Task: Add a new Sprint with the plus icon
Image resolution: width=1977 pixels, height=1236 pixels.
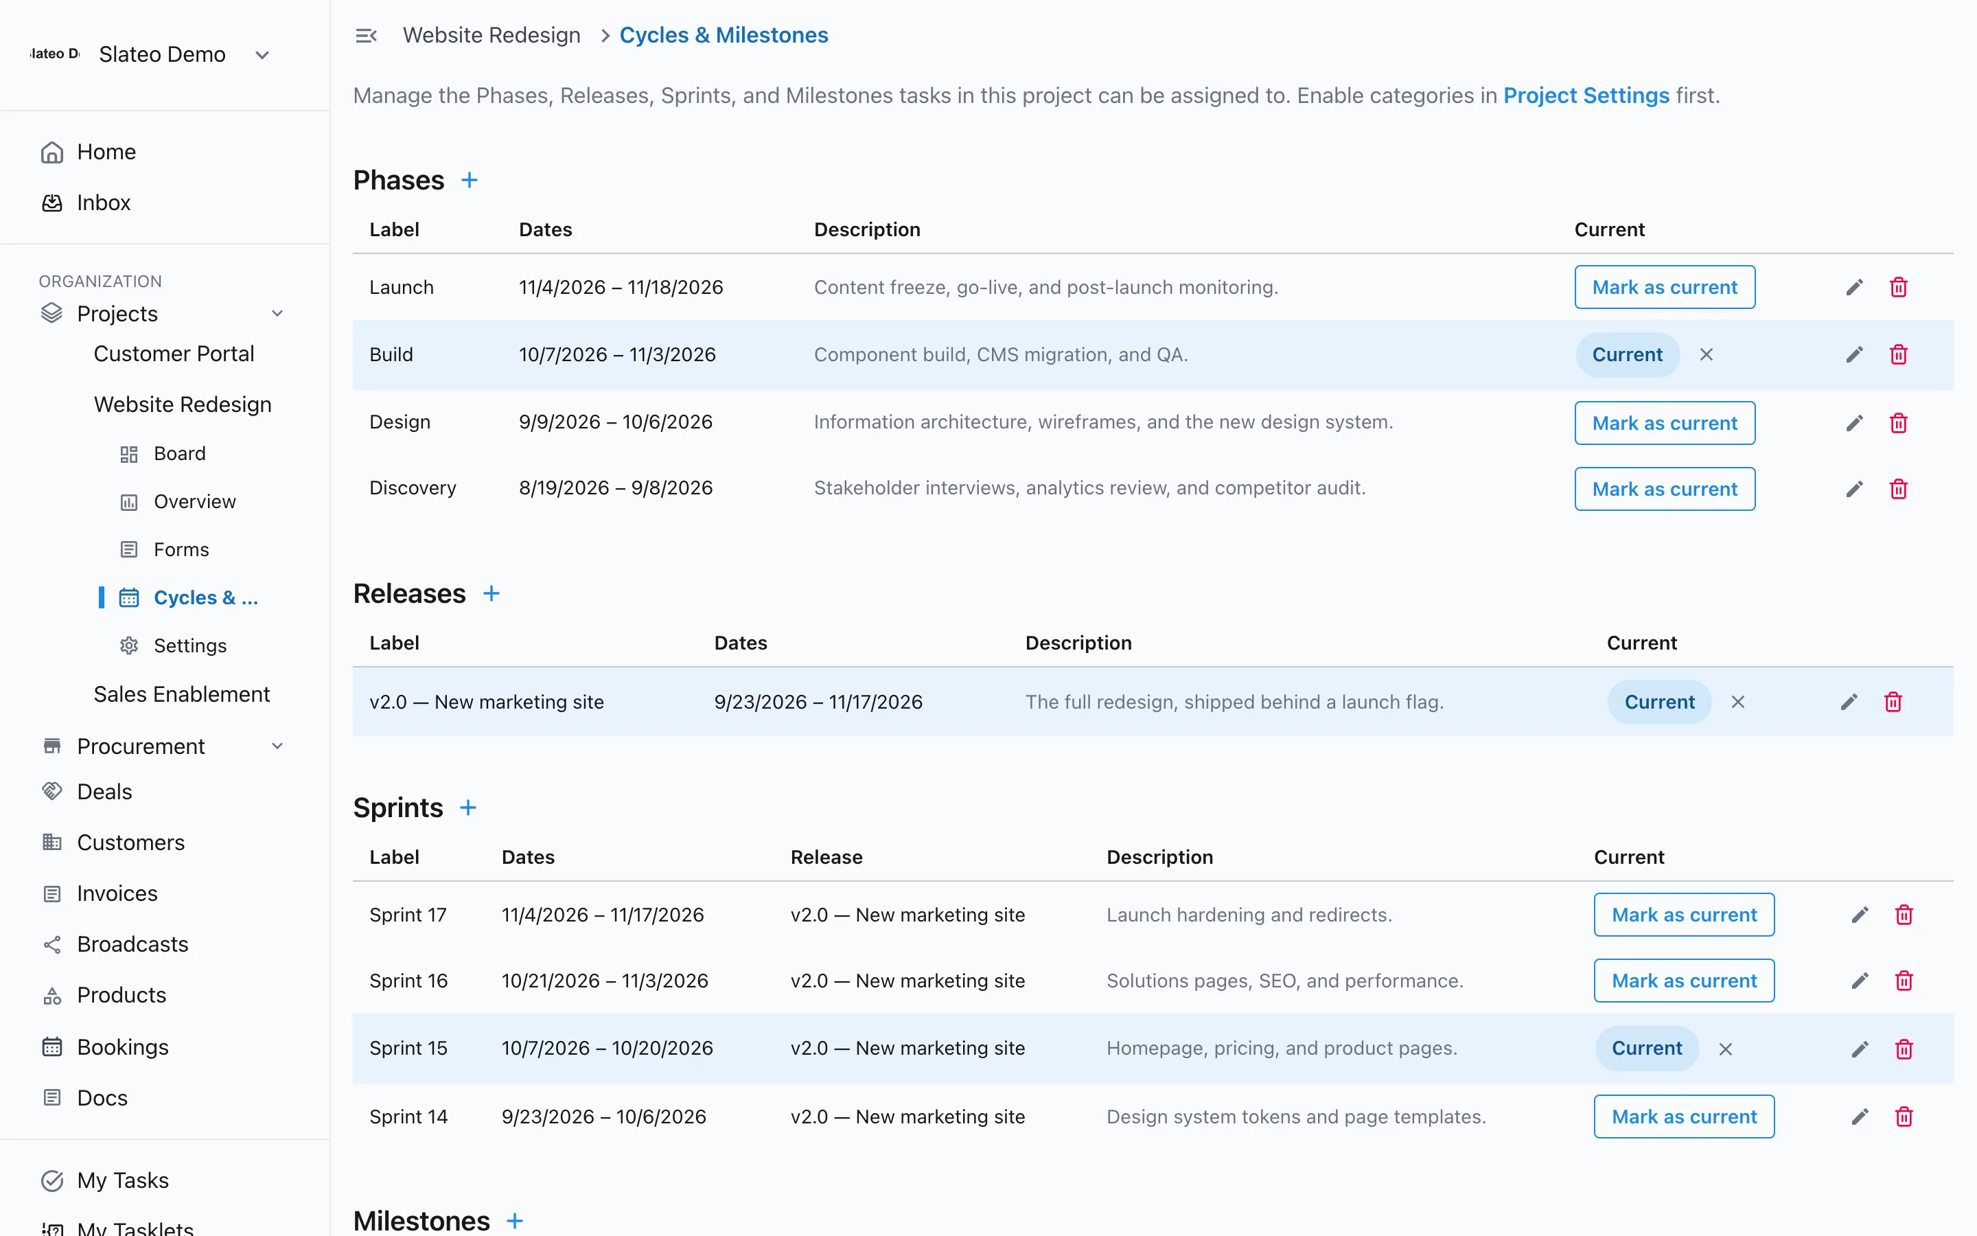Action: pyautogui.click(x=468, y=808)
